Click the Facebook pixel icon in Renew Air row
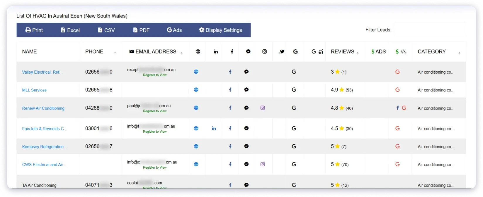Screen dimensions: 483x197 [x=397, y=108]
